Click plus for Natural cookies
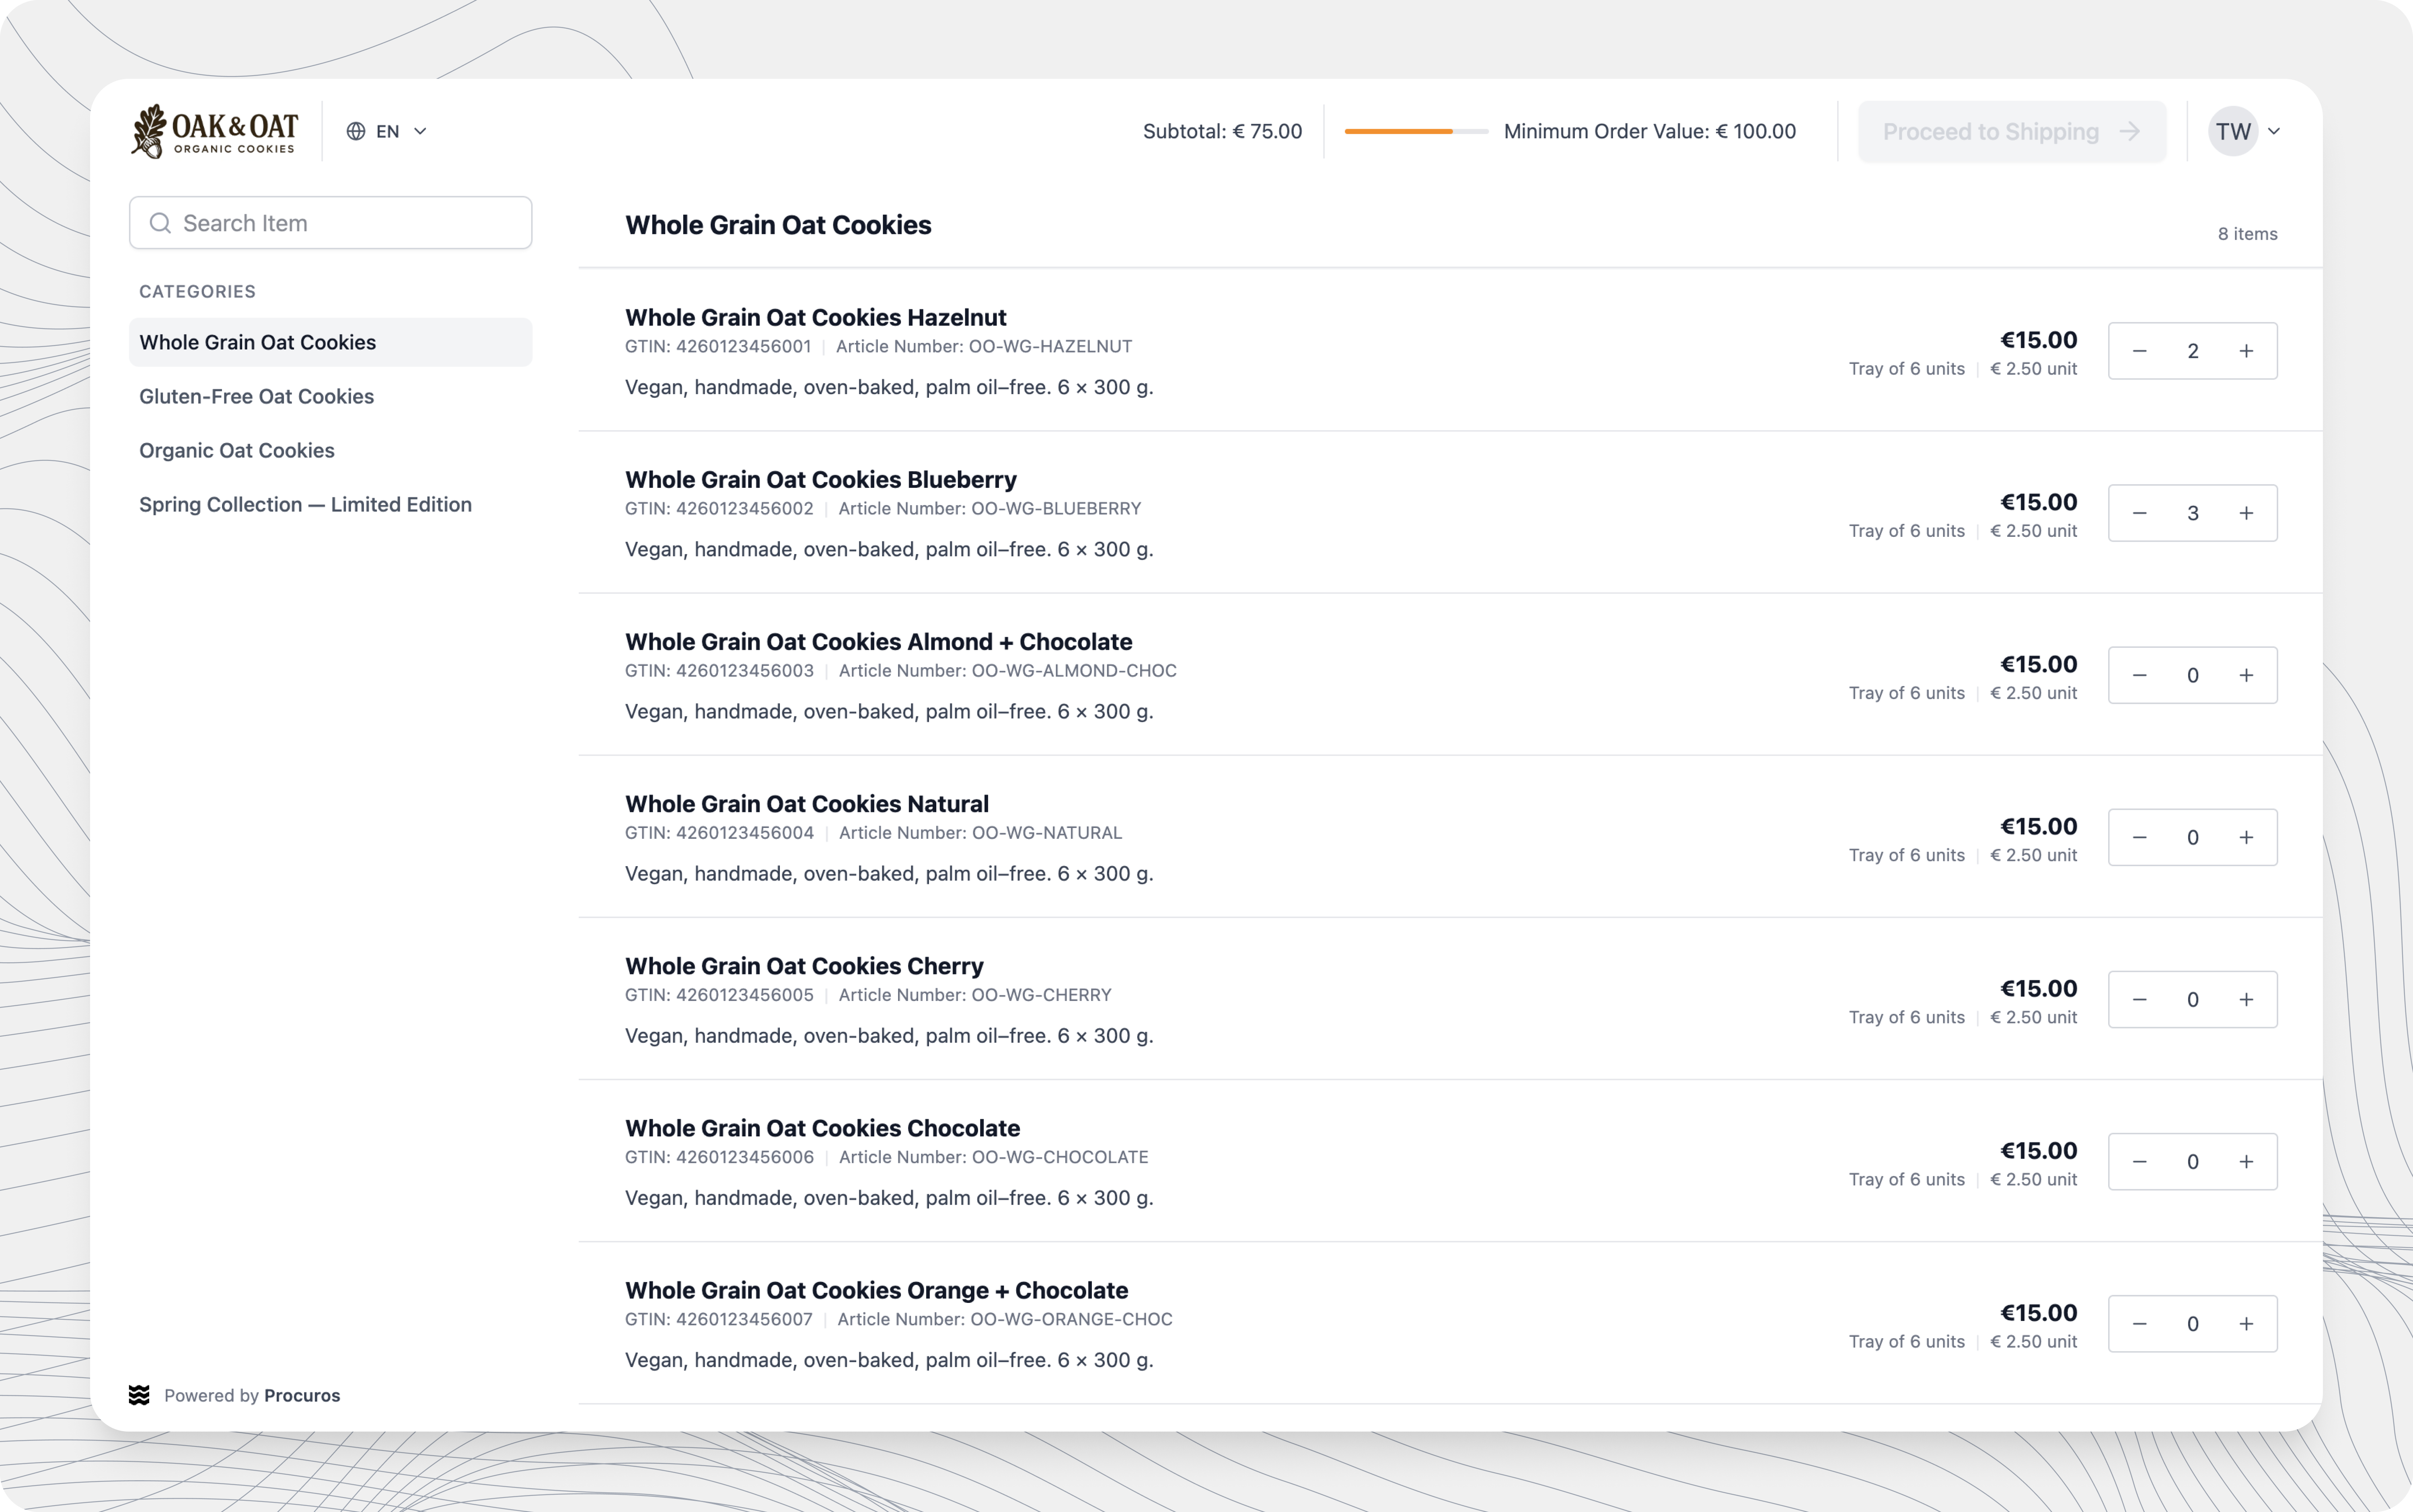Screen dimensions: 2413x1512 (2246, 837)
